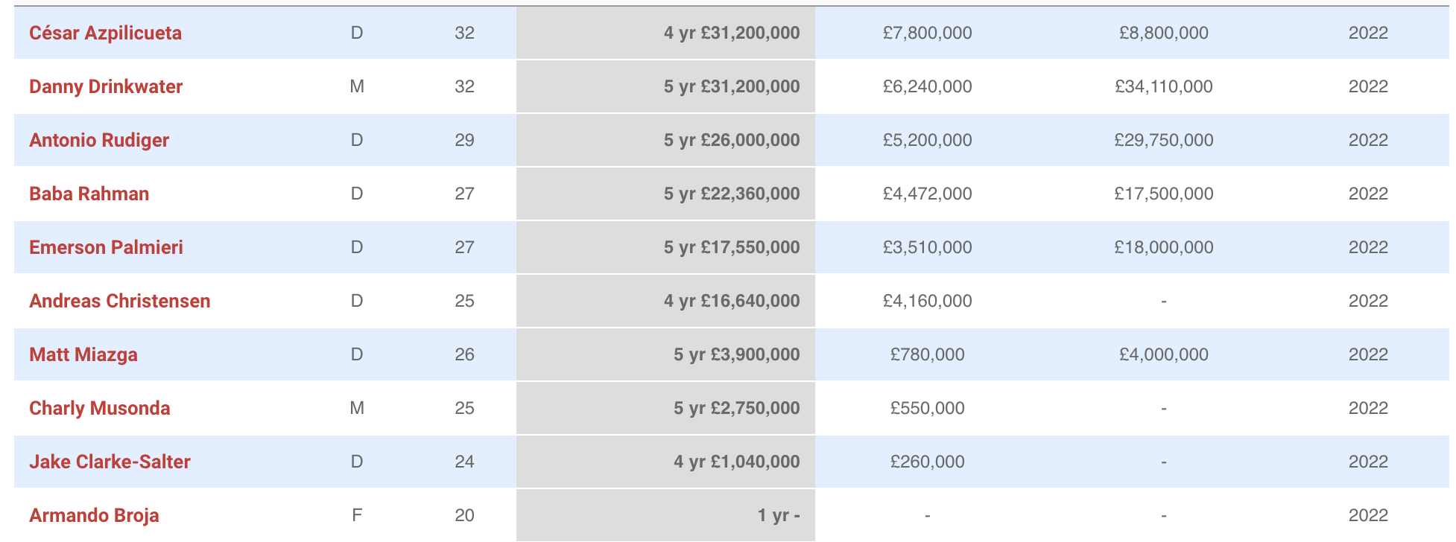The image size is (1456, 542).
Task: Click the 5 yr £2,750,000 contract cell
Action: pos(736,408)
